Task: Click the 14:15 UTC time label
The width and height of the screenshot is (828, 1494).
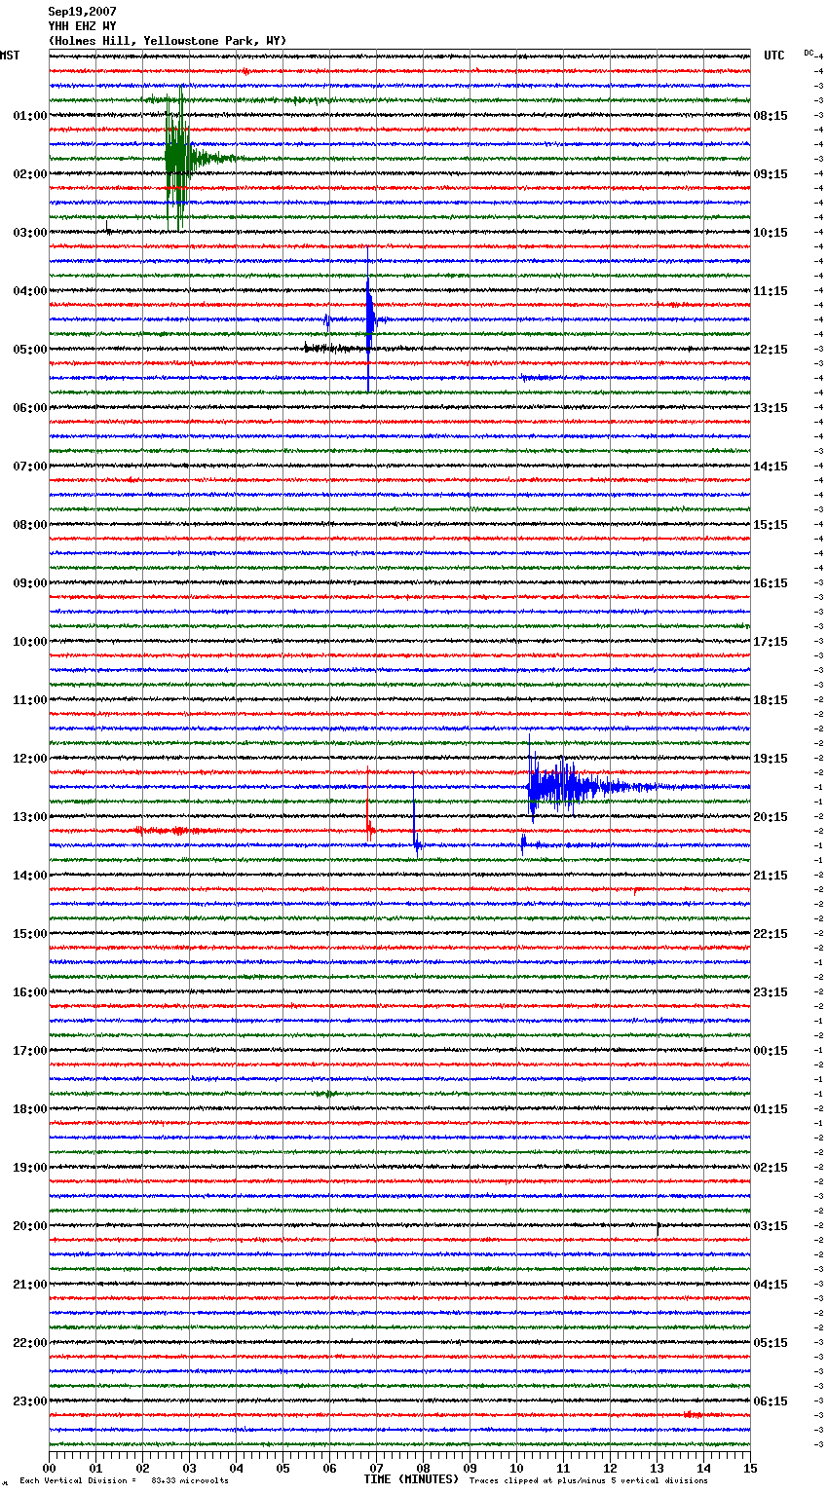Action: tap(771, 467)
